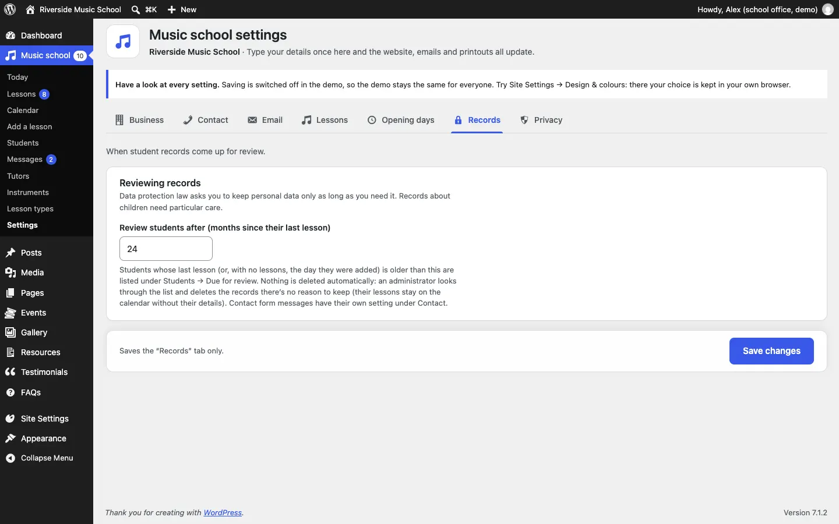839x524 pixels.
Task: Click the WordPress logo in admin bar
Action: pyautogui.click(x=10, y=9)
